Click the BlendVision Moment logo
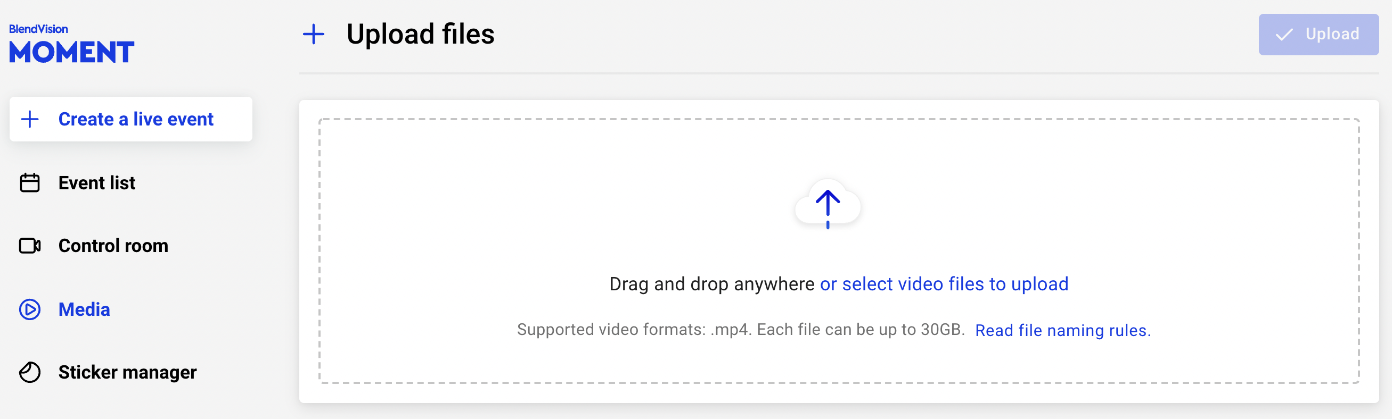 tap(71, 45)
